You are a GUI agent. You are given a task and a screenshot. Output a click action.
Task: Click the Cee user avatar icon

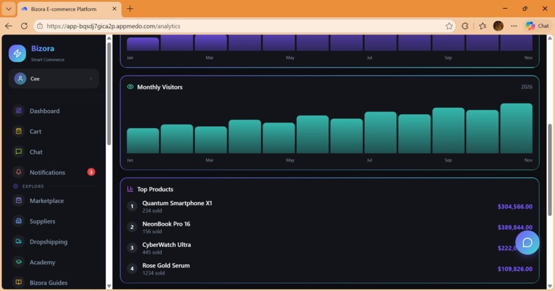[20, 78]
